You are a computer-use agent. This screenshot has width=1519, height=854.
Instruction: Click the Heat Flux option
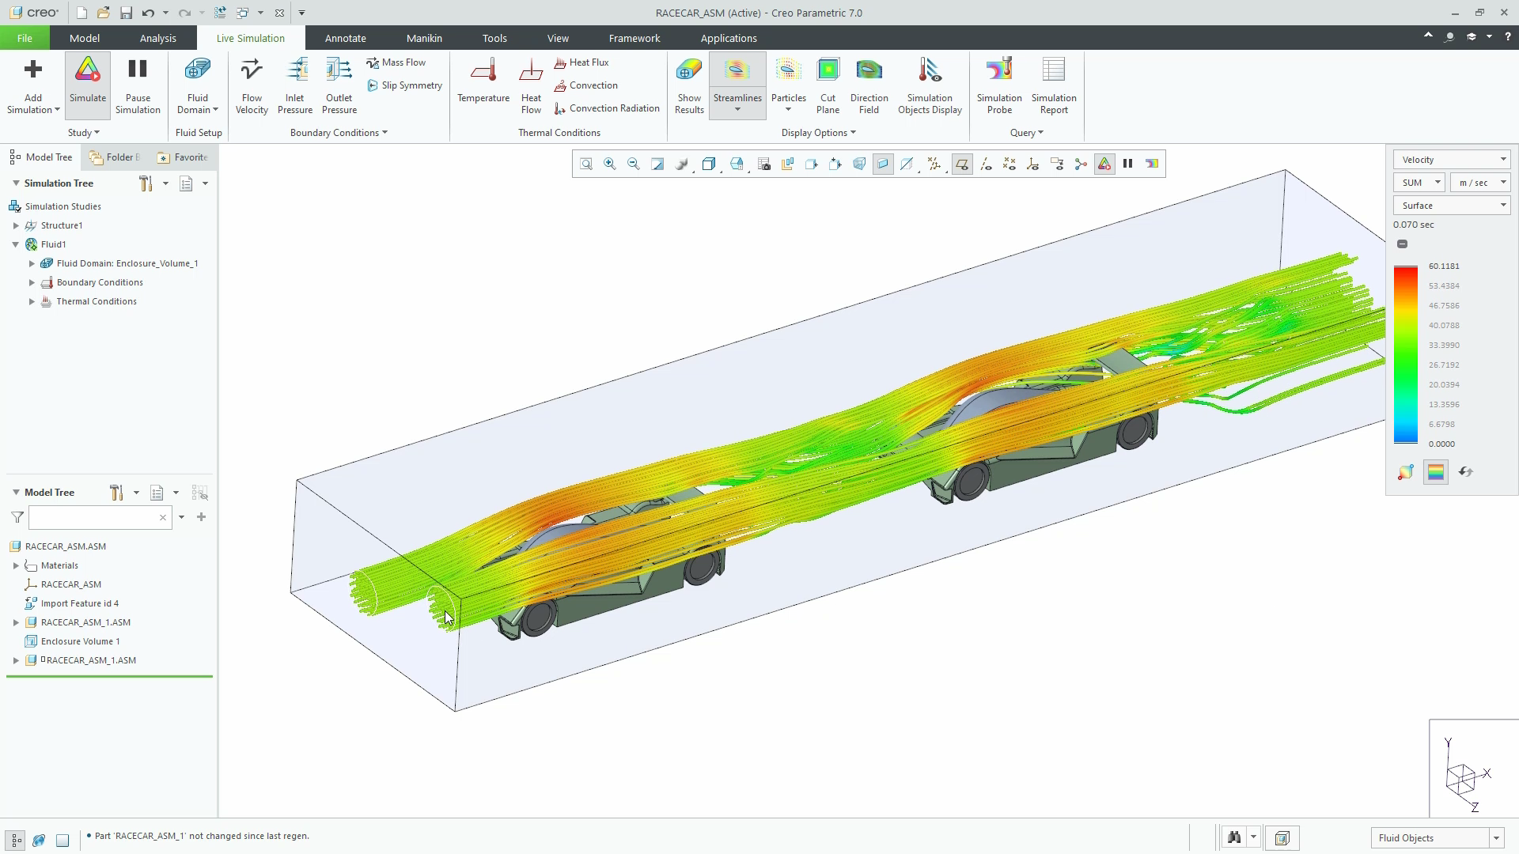coord(581,62)
